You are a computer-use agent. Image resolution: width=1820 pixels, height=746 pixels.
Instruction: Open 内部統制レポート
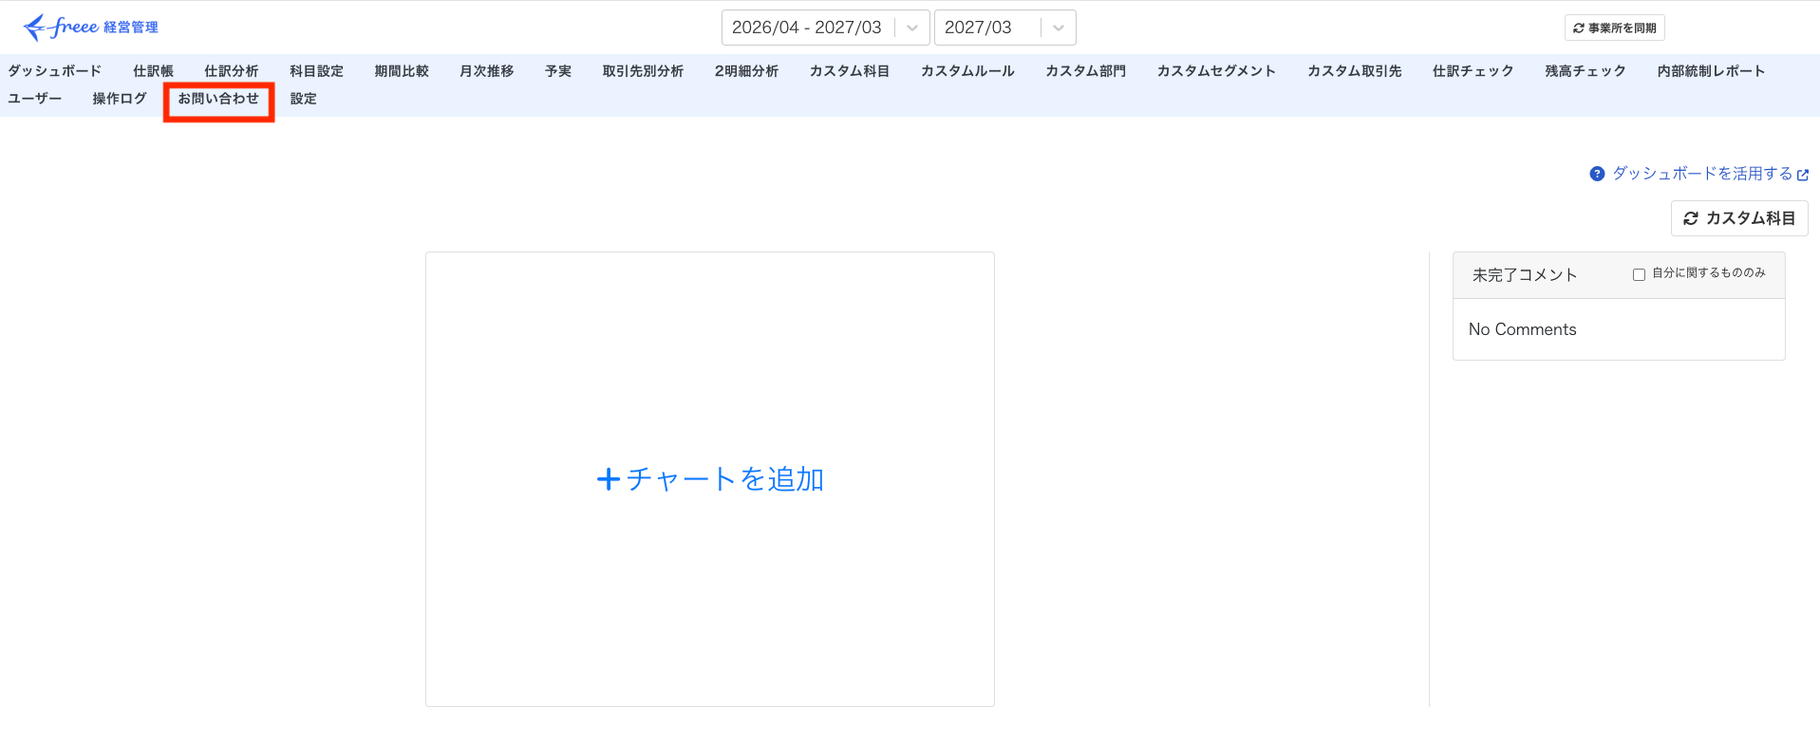pos(1711,71)
